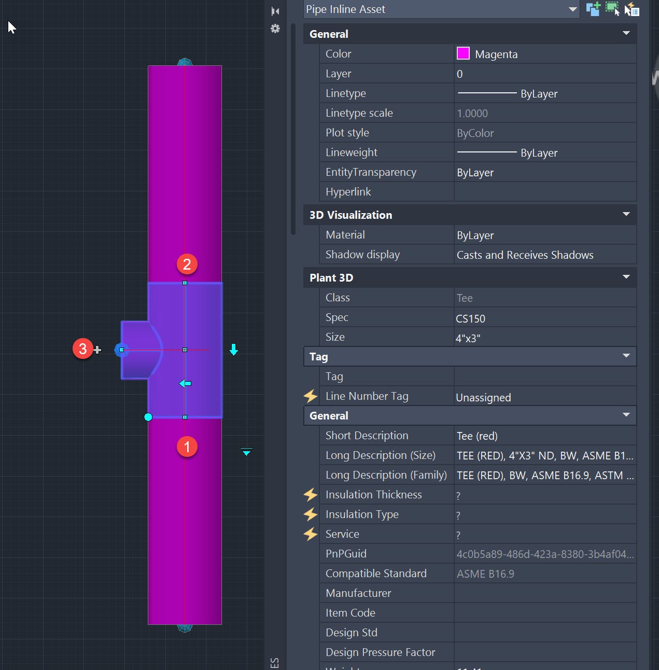
Task: Click the lightning icon beside Line Number Tag
Action: [x=310, y=396]
